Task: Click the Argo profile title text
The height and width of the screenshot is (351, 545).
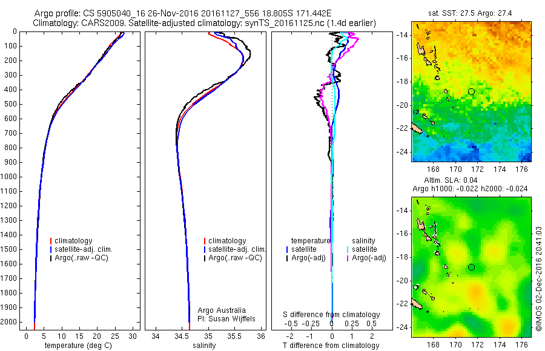Action: tap(183, 13)
